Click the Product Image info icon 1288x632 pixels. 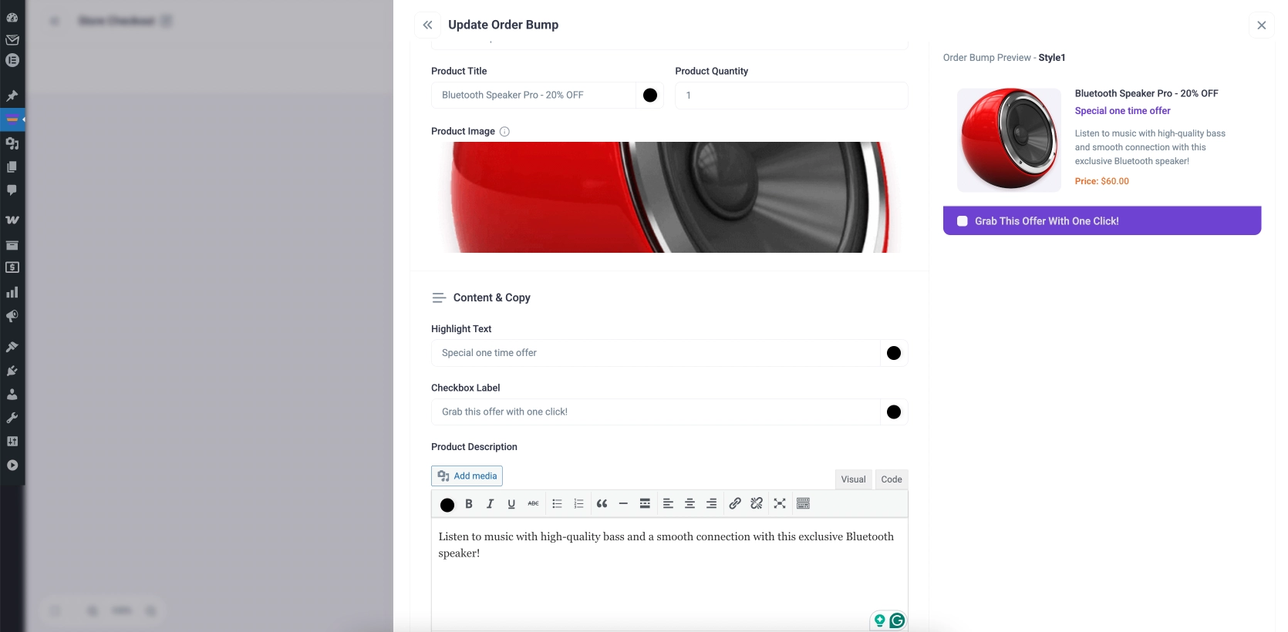pos(504,131)
